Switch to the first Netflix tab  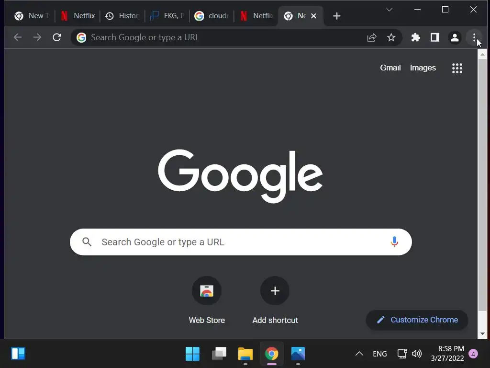tap(78, 16)
